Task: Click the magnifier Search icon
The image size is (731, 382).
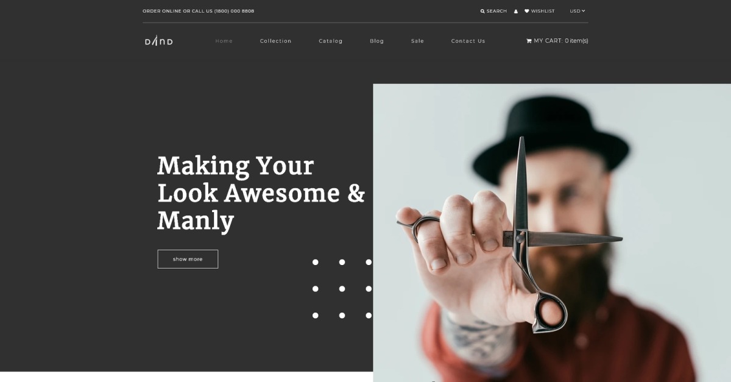Action: click(482, 11)
